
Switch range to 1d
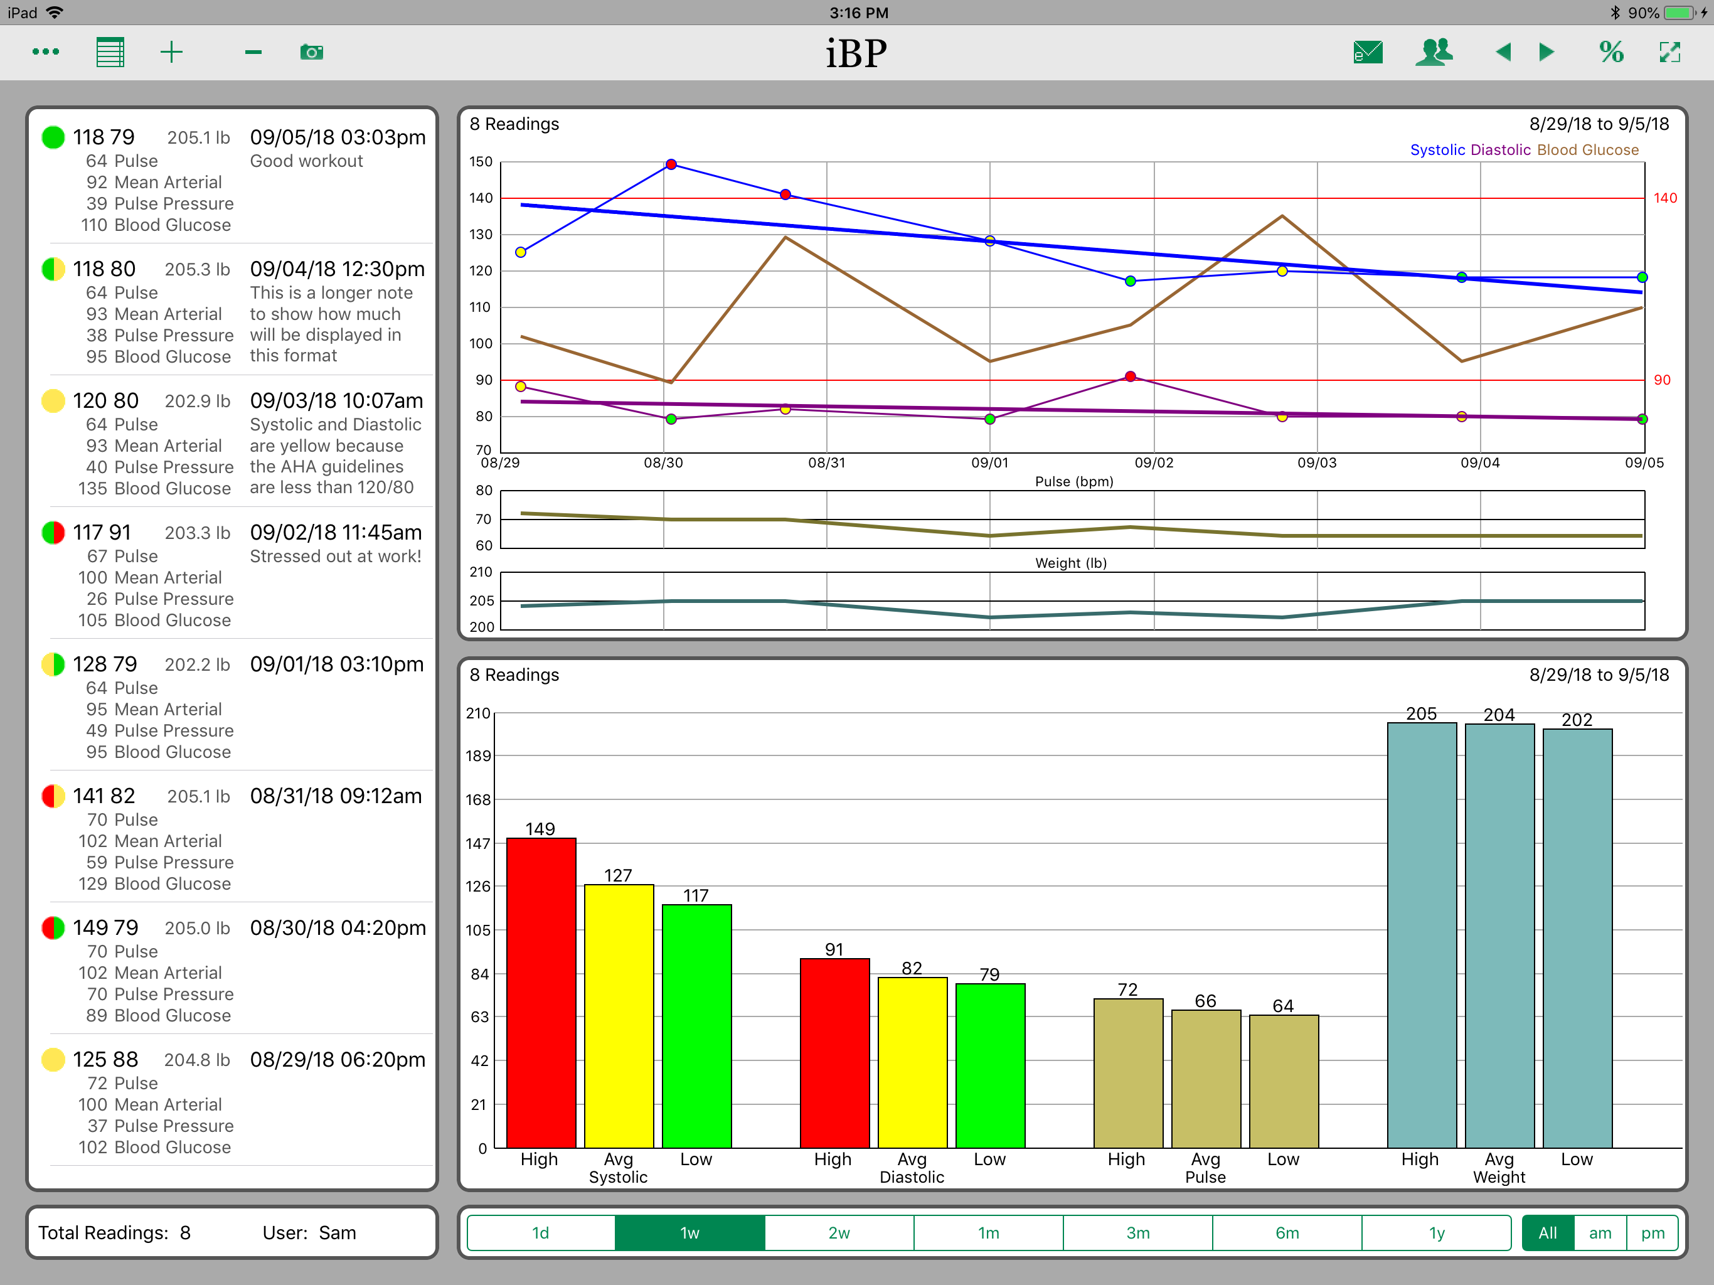pyautogui.click(x=541, y=1232)
